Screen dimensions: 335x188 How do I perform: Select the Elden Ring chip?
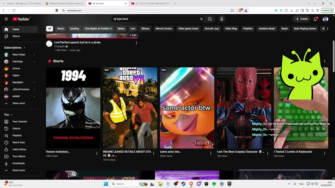[x=231, y=29]
